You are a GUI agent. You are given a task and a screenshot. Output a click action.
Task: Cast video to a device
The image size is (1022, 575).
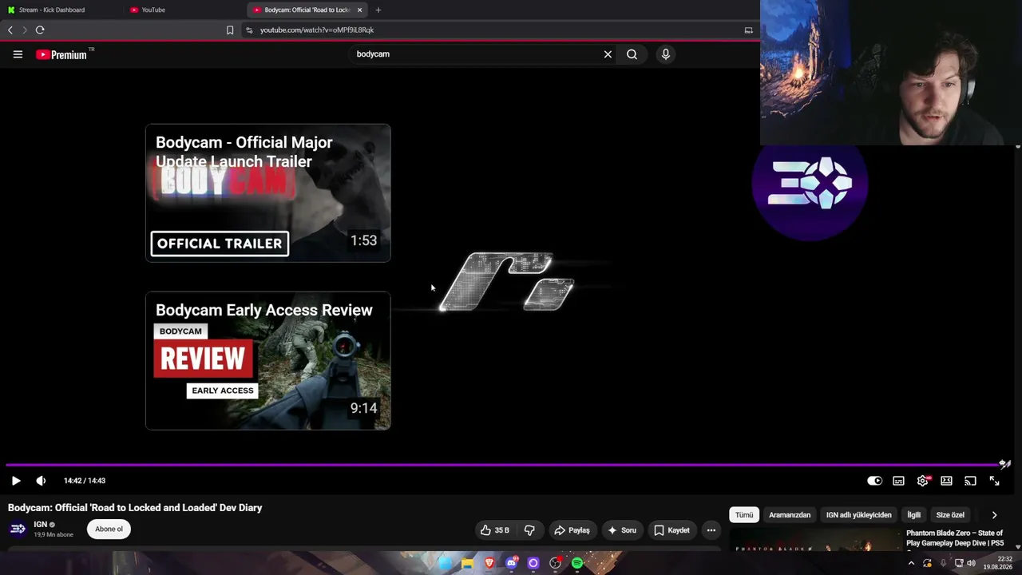coord(970,481)
